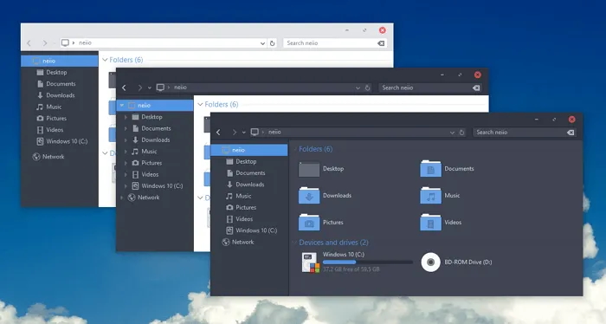Viewport: 606px width, 324px height.
Task: Select the BD-ROM Drive (D:) disc icon
Action: tap(430, 262)
